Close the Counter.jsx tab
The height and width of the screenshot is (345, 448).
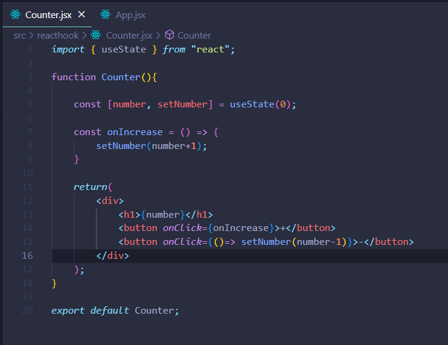coord(82,14)
